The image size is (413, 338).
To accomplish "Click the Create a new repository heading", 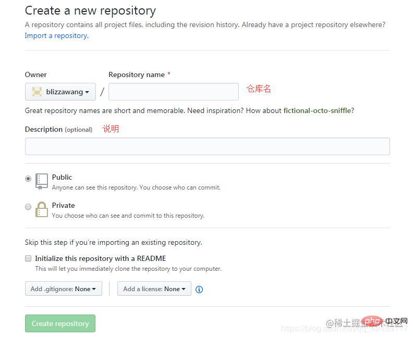I will pyautogui.click(x=90, y=11).
